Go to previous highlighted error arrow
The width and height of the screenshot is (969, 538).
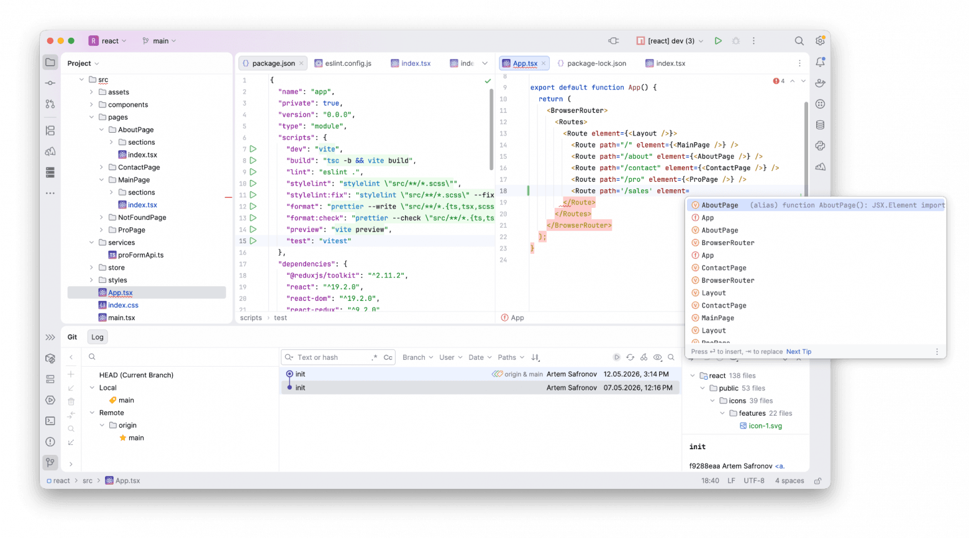[x=792, y=81]
